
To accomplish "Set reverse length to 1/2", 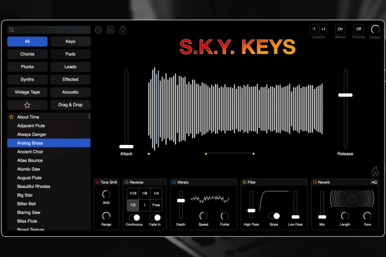I will click(133, 205).
